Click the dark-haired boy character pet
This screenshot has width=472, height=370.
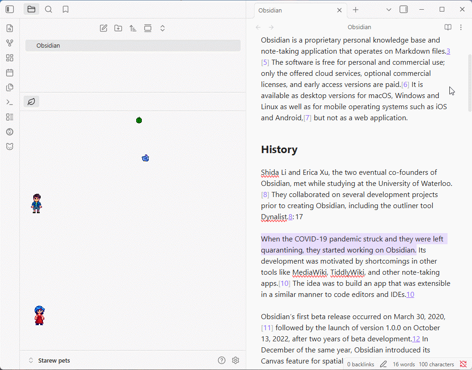tap(36, 203)
